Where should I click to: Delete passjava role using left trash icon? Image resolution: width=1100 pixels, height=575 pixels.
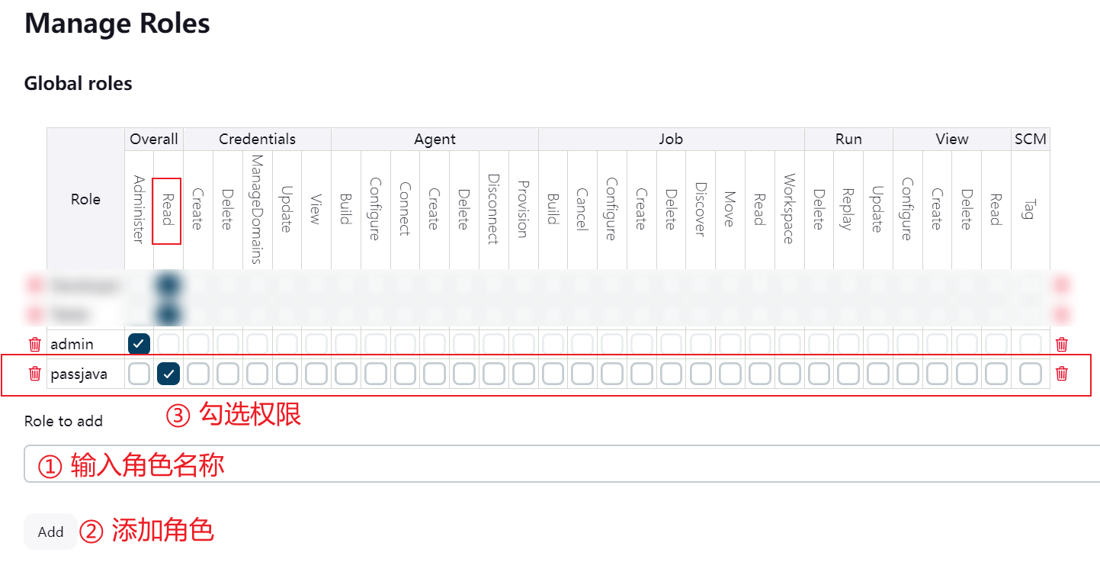pos(34,374)
